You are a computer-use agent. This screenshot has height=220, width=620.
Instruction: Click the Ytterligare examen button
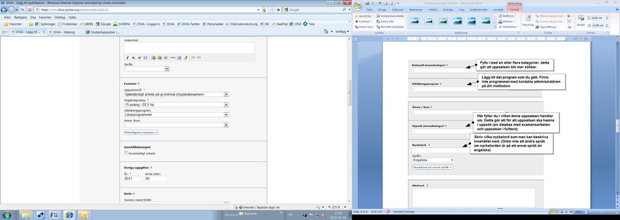[x=141, y=132]
